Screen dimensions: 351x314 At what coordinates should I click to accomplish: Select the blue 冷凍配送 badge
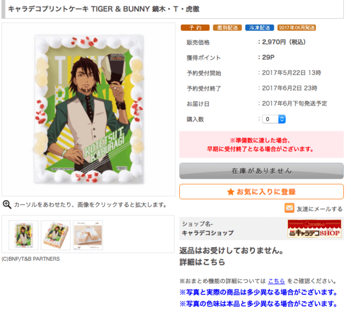(259, 27)
